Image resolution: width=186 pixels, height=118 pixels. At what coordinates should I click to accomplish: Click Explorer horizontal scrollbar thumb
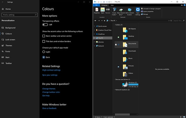point(122,115)
